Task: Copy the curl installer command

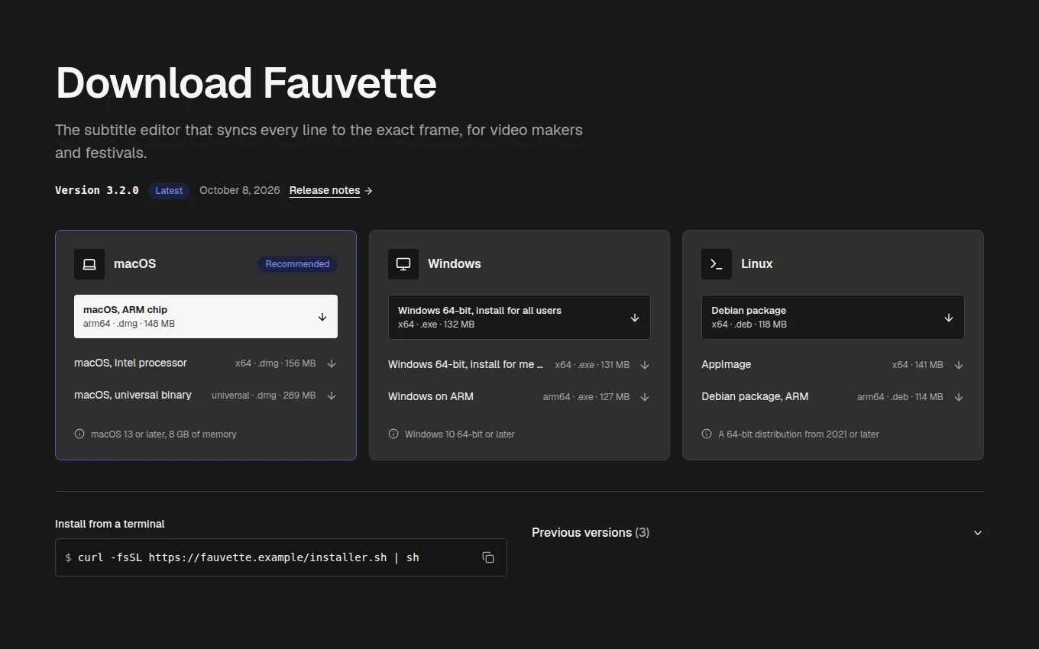Action: pyautogui.click(x=488, y=557)
